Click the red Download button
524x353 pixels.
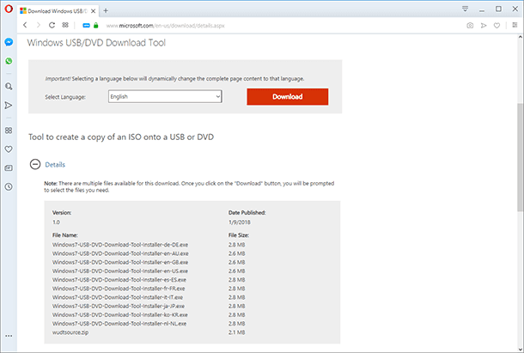coord(288,96)
